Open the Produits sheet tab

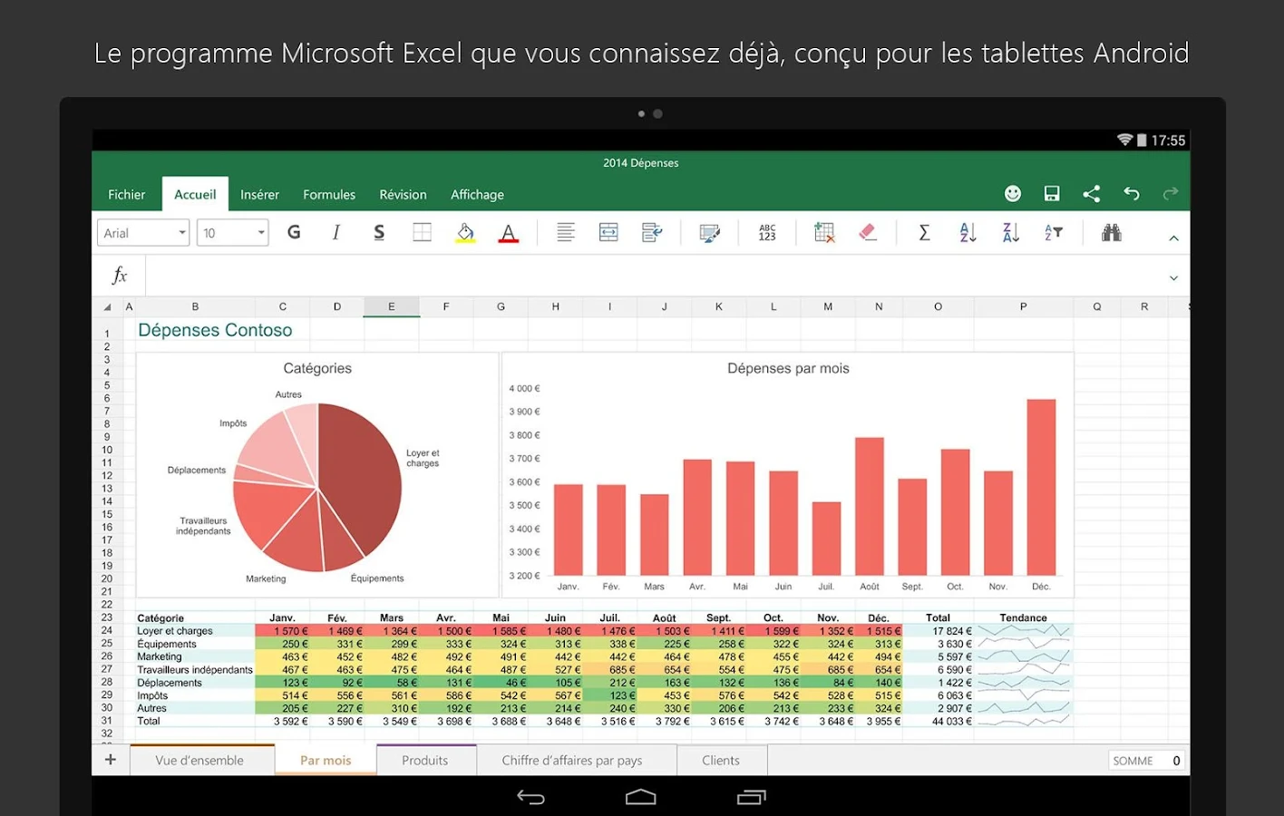point(425,760)
